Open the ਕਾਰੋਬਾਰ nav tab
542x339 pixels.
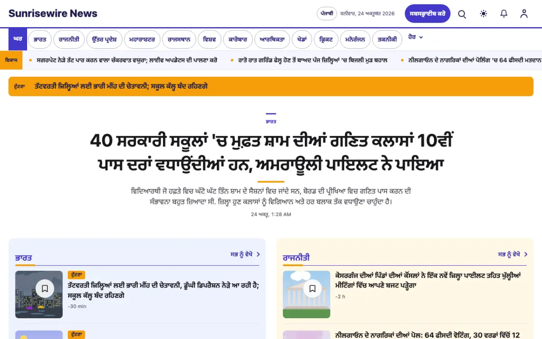coord(238,39)
